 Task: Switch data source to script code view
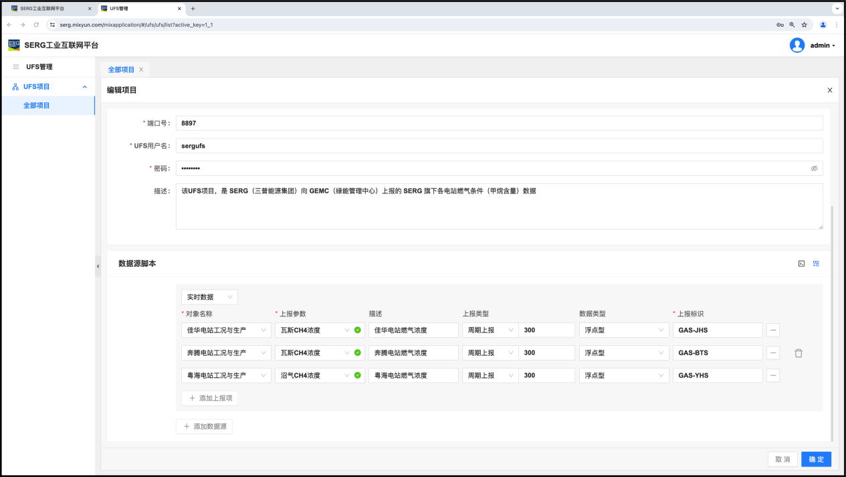(801, 264)
